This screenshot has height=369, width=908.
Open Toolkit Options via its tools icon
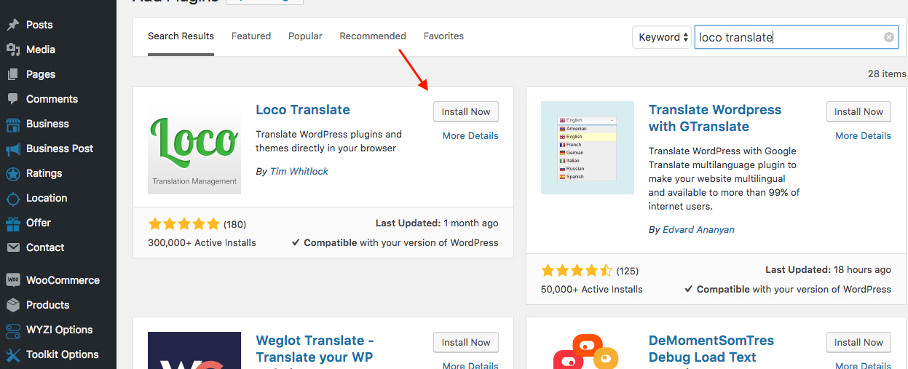pos(13,354)
